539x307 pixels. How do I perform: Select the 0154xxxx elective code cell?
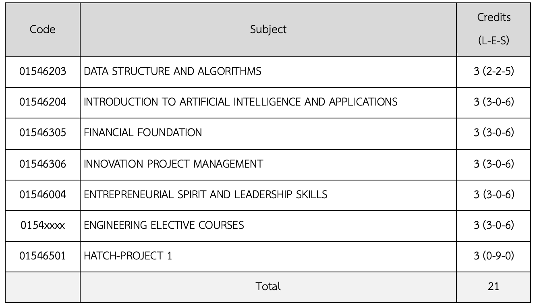(x=43, y=225)
